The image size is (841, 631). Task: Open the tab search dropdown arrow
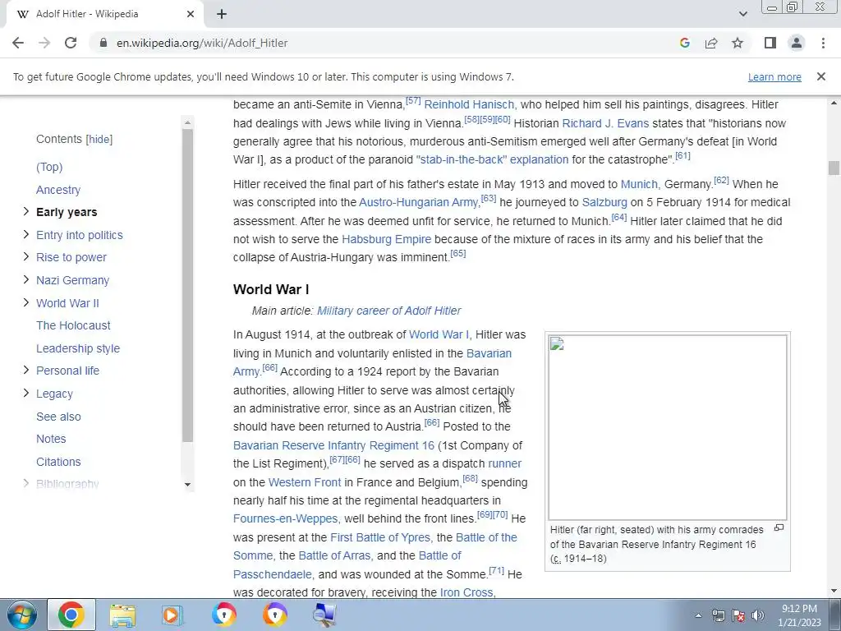click(742, 14)
